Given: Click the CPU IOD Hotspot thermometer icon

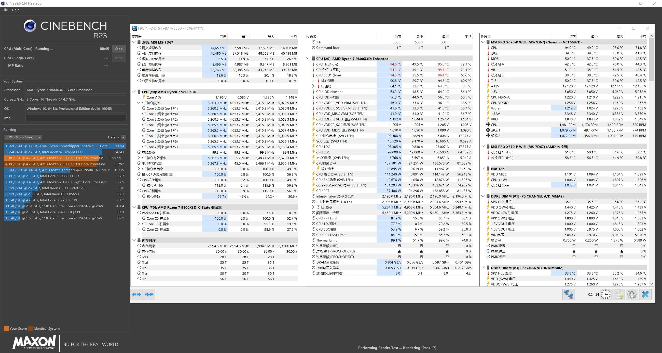Looking at the screenshot, I should (313, 92).
